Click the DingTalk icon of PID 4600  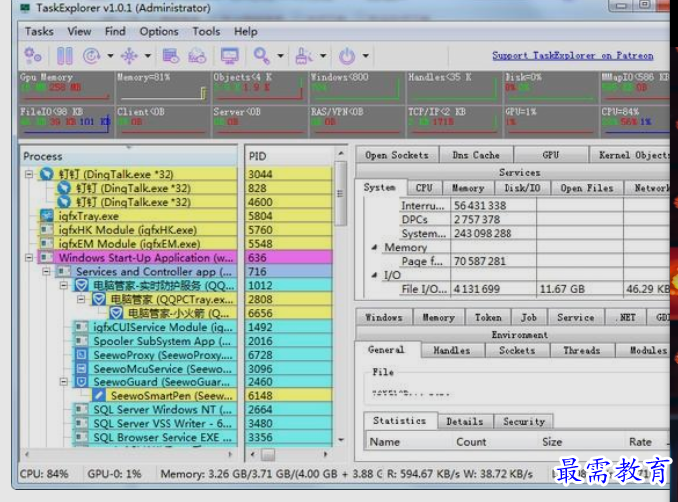64,202
